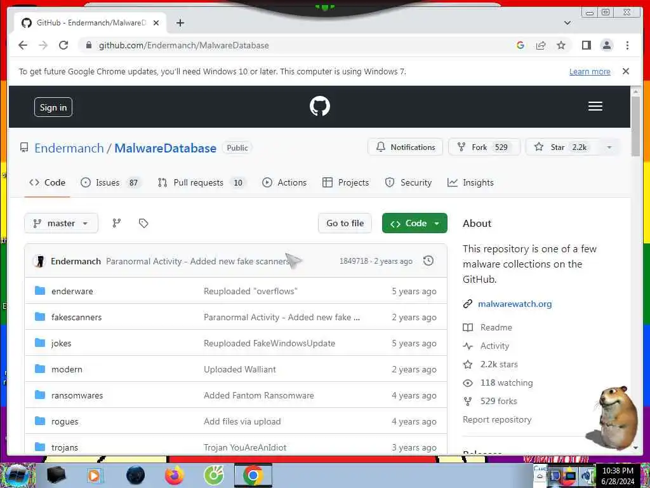This screenshot has width=650, height=488.
Task: Open the "Added Fantom Ransomware" commit message
Action: point(259,395)
